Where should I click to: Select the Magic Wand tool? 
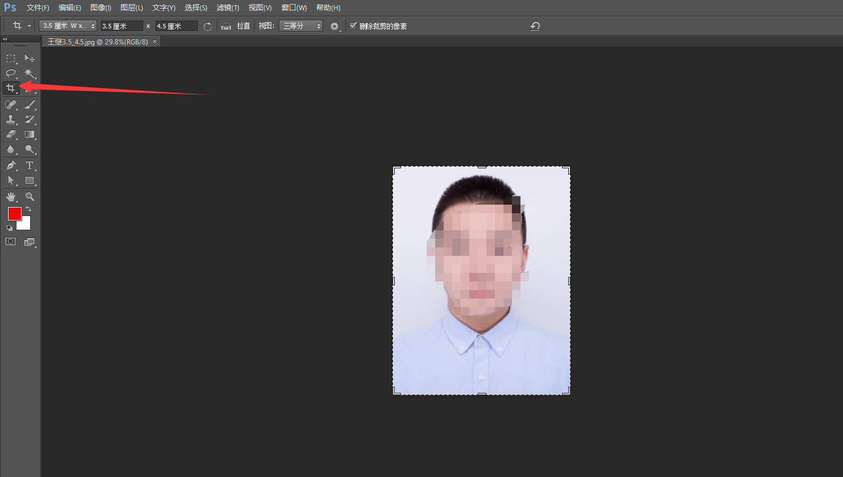click(30, 73)
